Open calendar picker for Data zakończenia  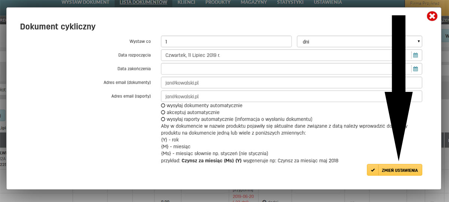point(415,69)
